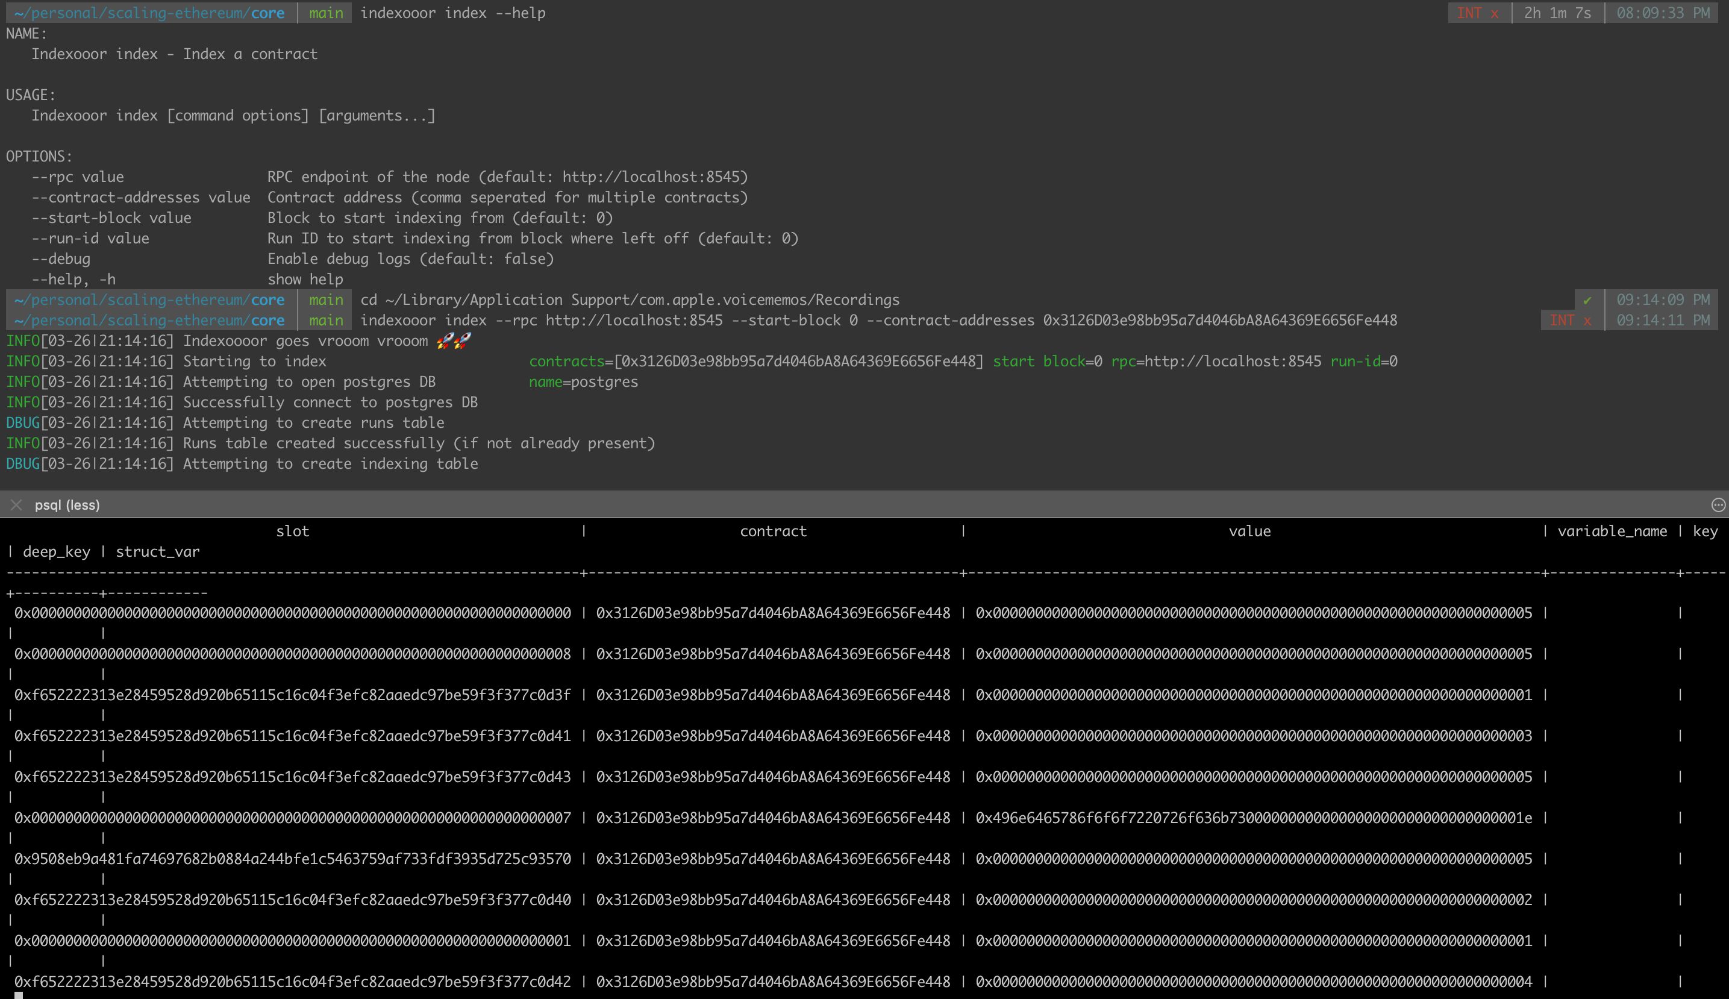Click 'Runs table created successfully' log line
Image resolution: width=1729 pixels, height=999 pixels.
pyautogui.click(x=331, y=443)
